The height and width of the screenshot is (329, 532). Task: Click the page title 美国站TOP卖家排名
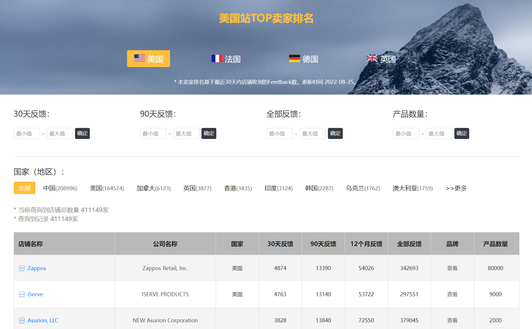[x=266, y=18]
